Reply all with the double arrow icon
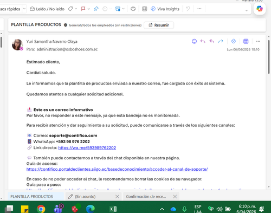 point(211,41)
